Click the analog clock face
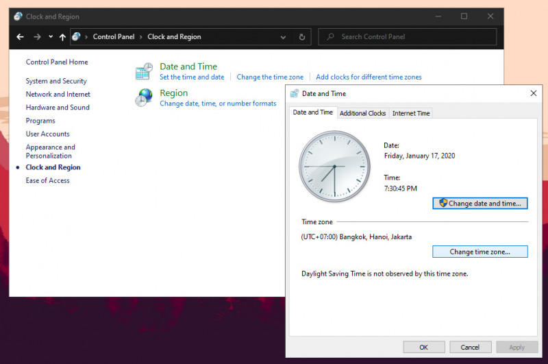The width and height of the screenshot is (548, 364). coord(334,167)
